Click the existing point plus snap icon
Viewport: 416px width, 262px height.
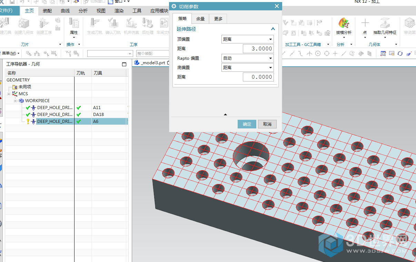pyautogui.click(x=335, y=54)
